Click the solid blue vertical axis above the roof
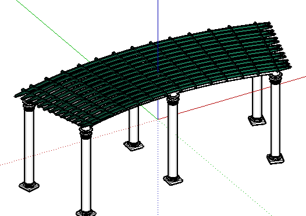This screenshot has height=216, width=306. pos(158,20)
